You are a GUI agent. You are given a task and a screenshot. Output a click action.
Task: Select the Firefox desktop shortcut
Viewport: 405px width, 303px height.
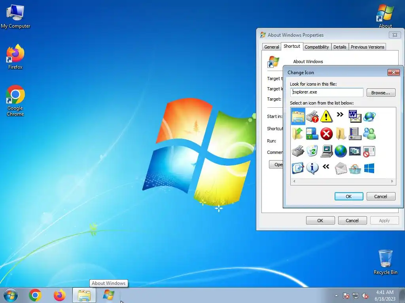[x=15, y=57]
